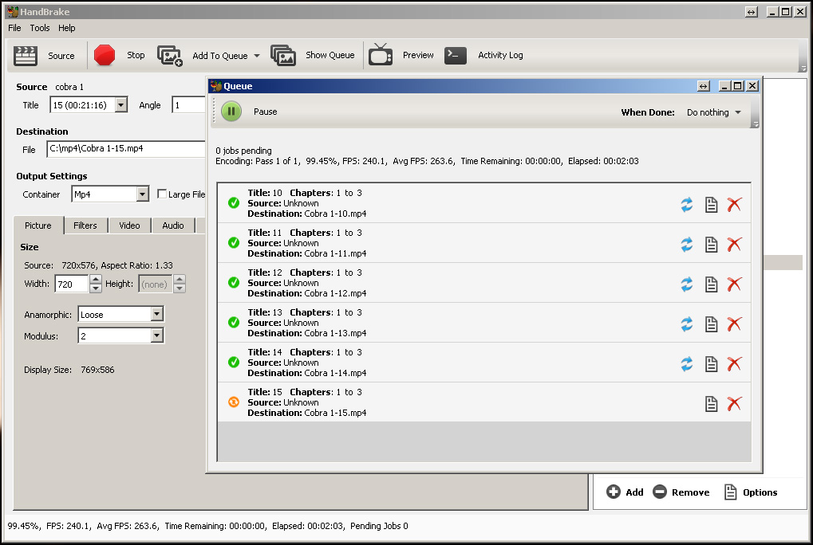Click the green checkmark for Title 12
Image resolution: width=813 pixels, height=545 pixels.
point(234,283)
